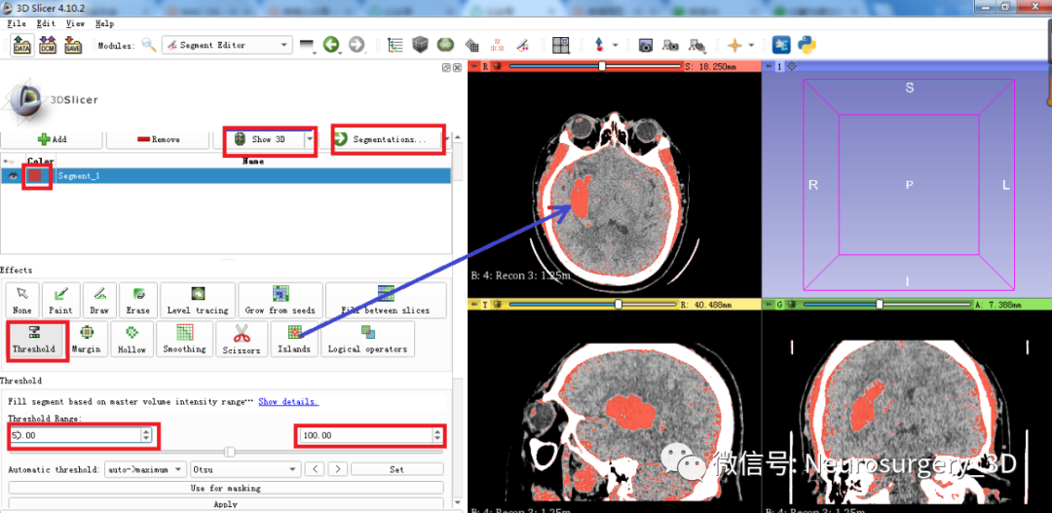Expand the Show 3D options arrow
The height and width of the screenshot is (513, 1052).
pos(310,139)
